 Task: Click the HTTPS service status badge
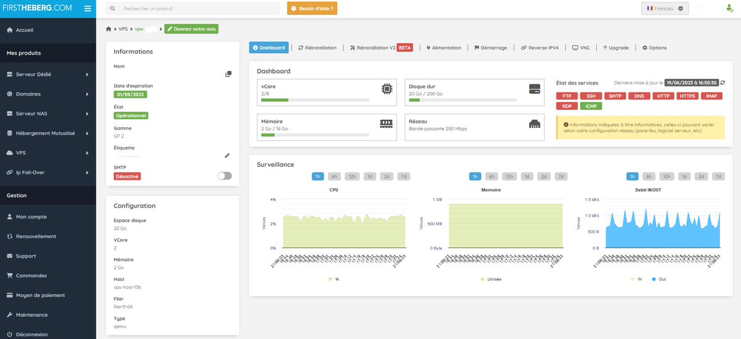tap(687, 96)
